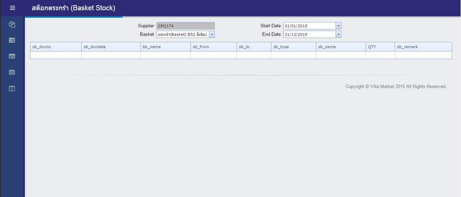Sort by the sb_docno column header
The height and width of the screenshot is (197, 461).
click(x=56, y=47)
